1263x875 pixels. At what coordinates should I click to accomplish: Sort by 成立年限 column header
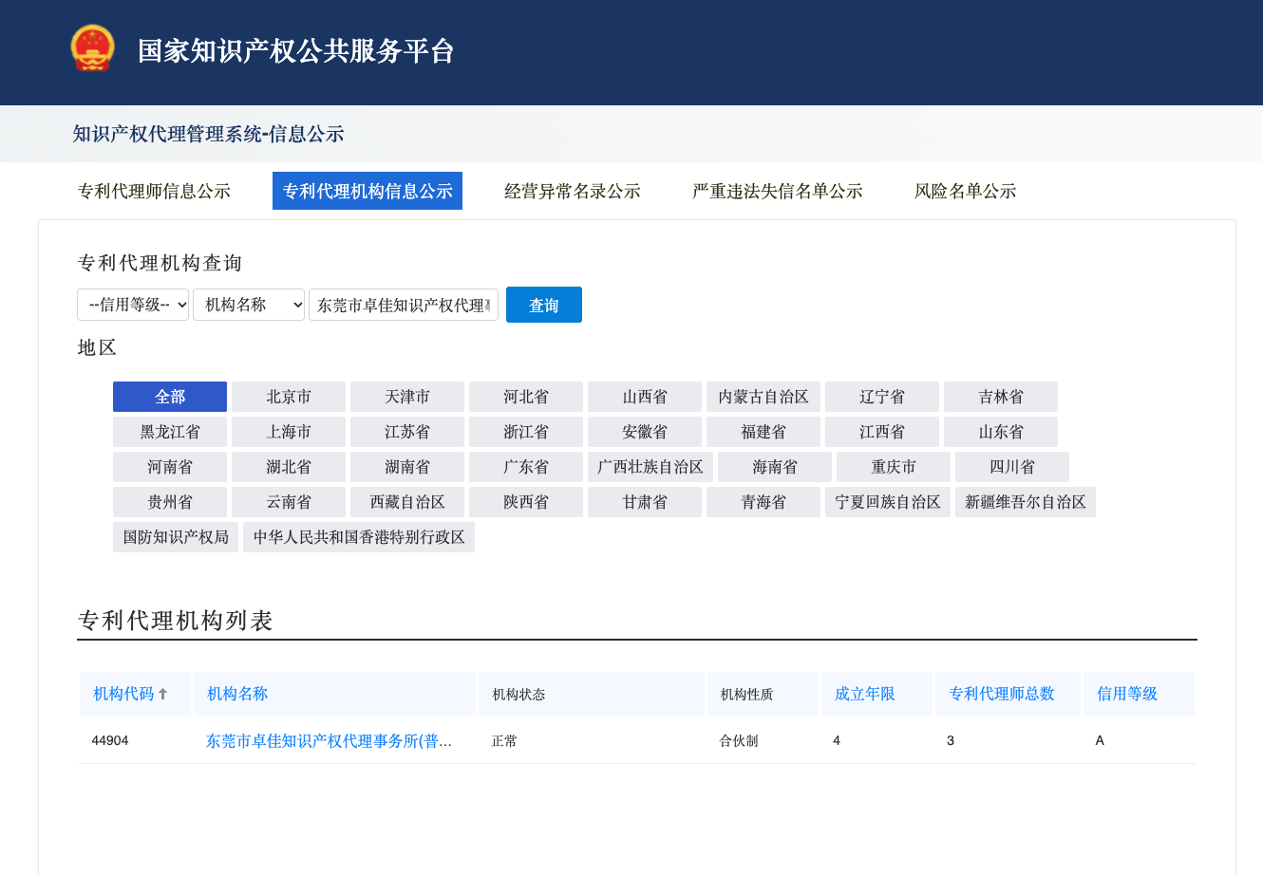[x=865, y=694]
